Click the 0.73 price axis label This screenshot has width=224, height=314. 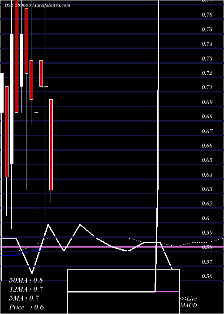[x=207, y=58]
